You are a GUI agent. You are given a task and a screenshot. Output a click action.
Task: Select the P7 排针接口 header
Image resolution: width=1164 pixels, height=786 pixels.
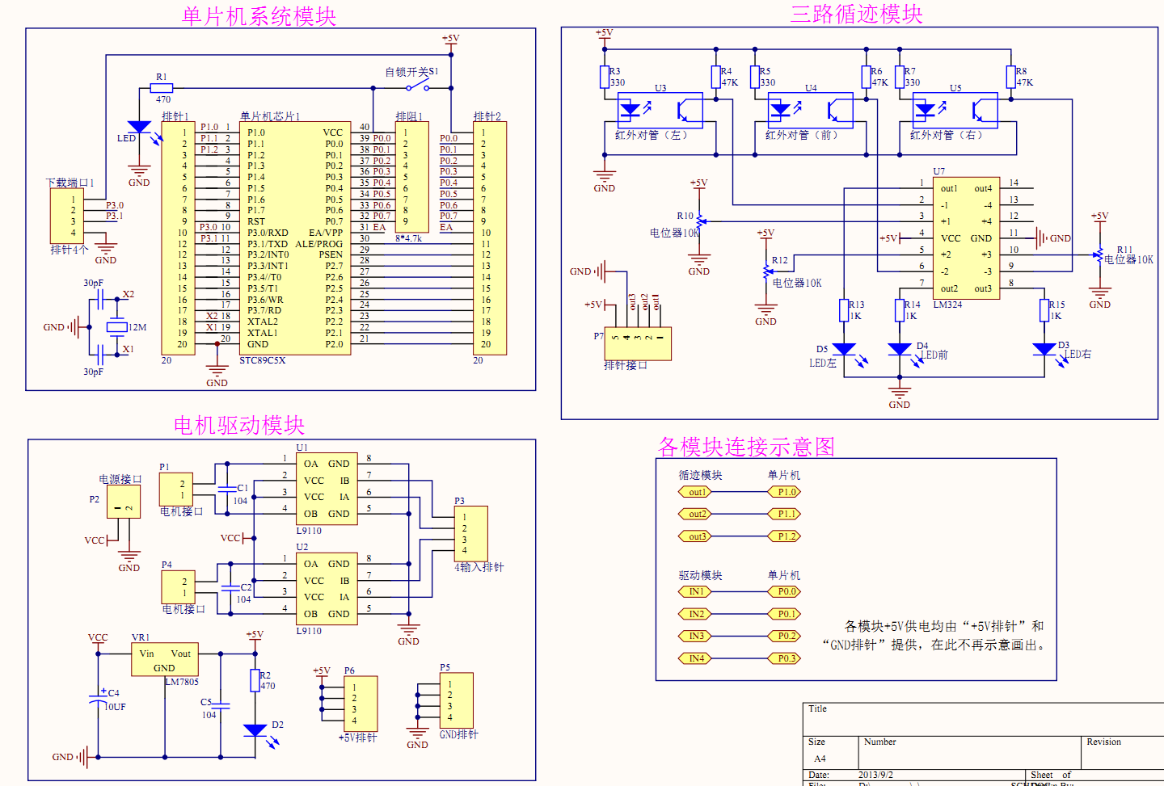coord(638,343)
